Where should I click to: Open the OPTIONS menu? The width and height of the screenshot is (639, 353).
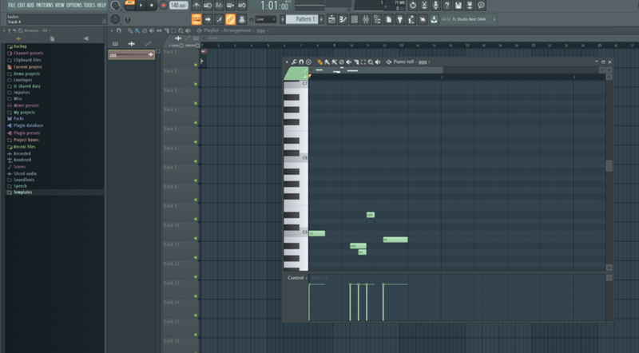pyautogui.click(x=73, y=5)
